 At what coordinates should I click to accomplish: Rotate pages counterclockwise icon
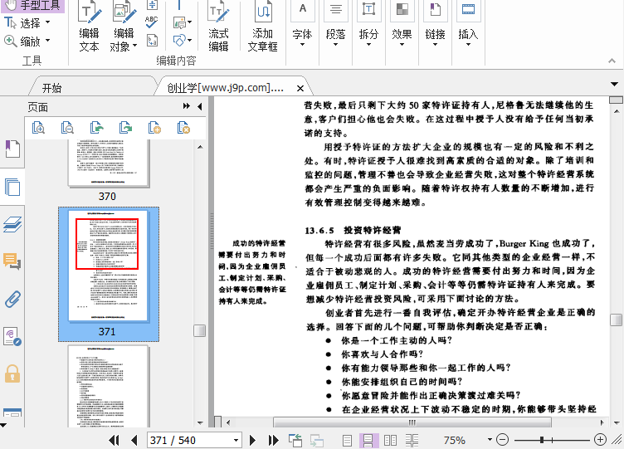tap(97, 127)
